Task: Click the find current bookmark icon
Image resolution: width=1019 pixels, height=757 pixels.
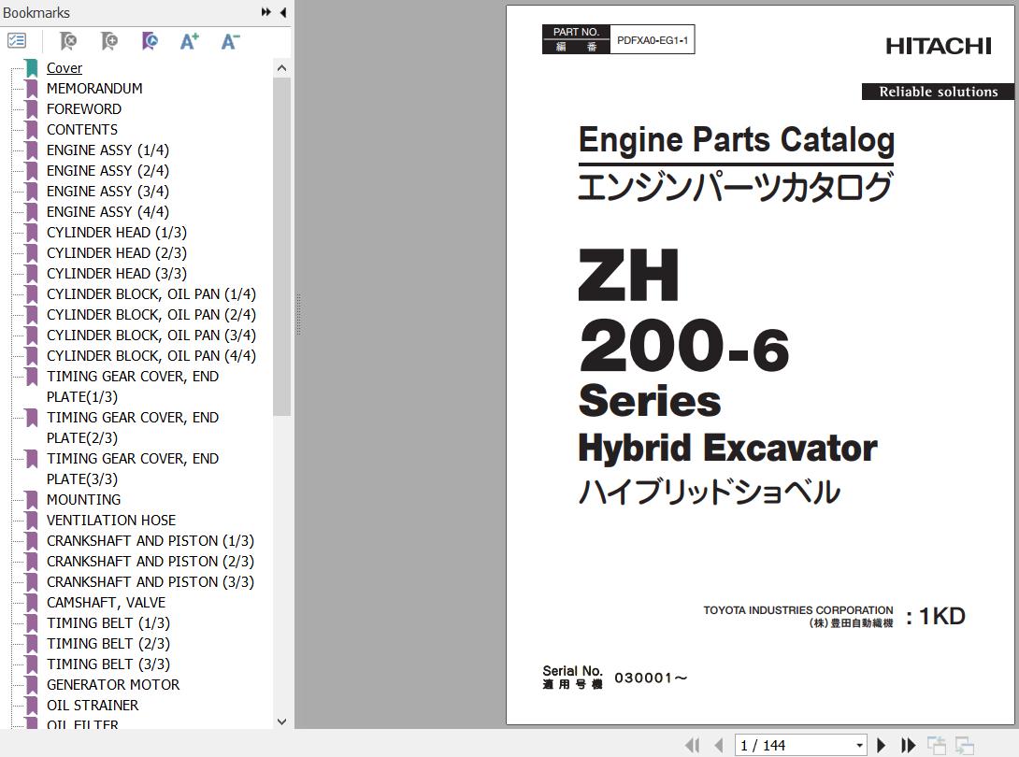Action: 150,41
